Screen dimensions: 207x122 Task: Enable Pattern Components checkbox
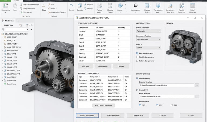[137, 61]
